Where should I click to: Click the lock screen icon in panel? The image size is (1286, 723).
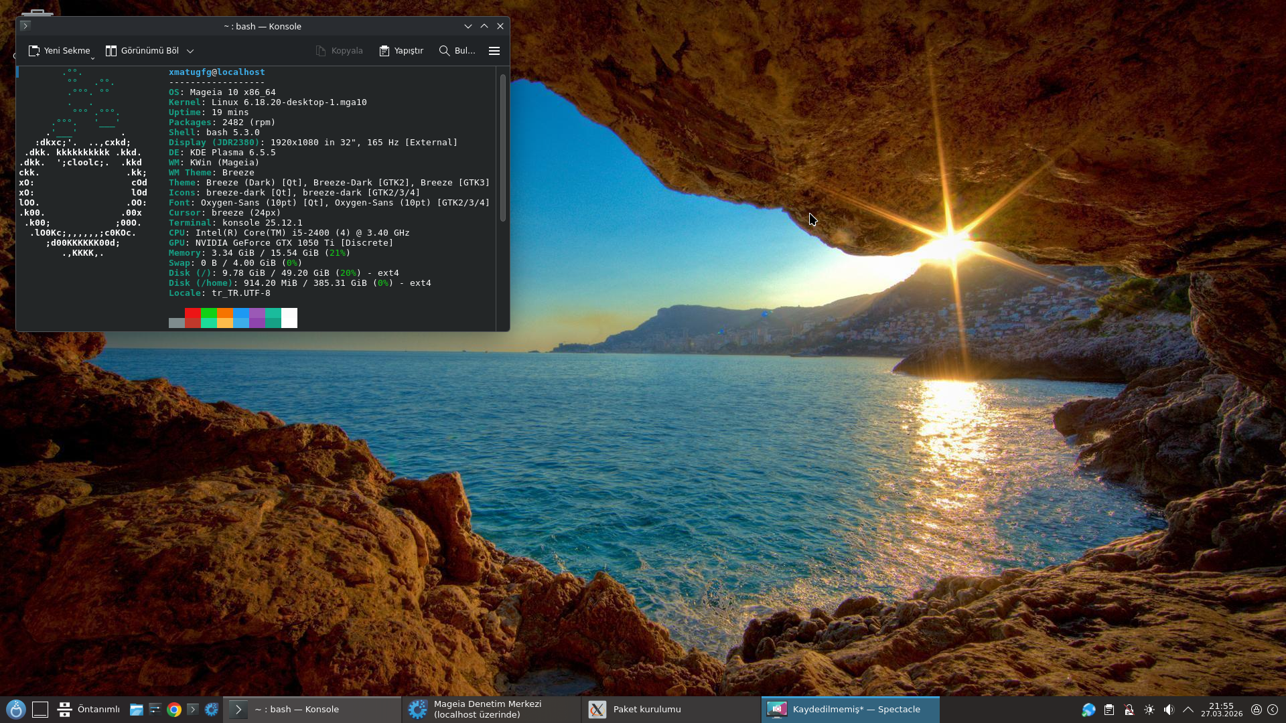(x=1257, y=710)
